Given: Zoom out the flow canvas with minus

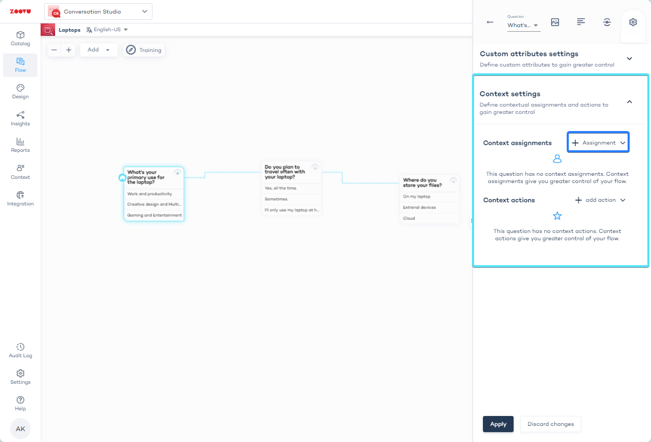Looking at the screenshot, I should (54, 50).
